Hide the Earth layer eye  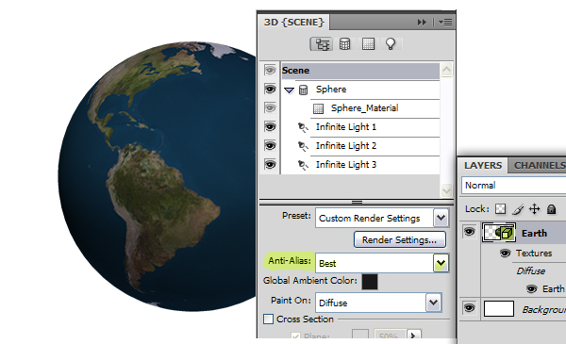(469, 232)
